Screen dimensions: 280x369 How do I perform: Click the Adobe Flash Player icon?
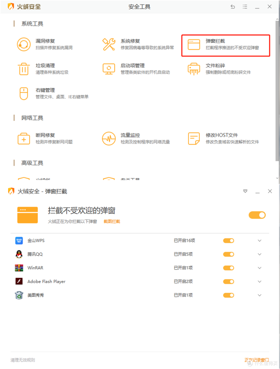pyautogui.click(x=19, y=281)
